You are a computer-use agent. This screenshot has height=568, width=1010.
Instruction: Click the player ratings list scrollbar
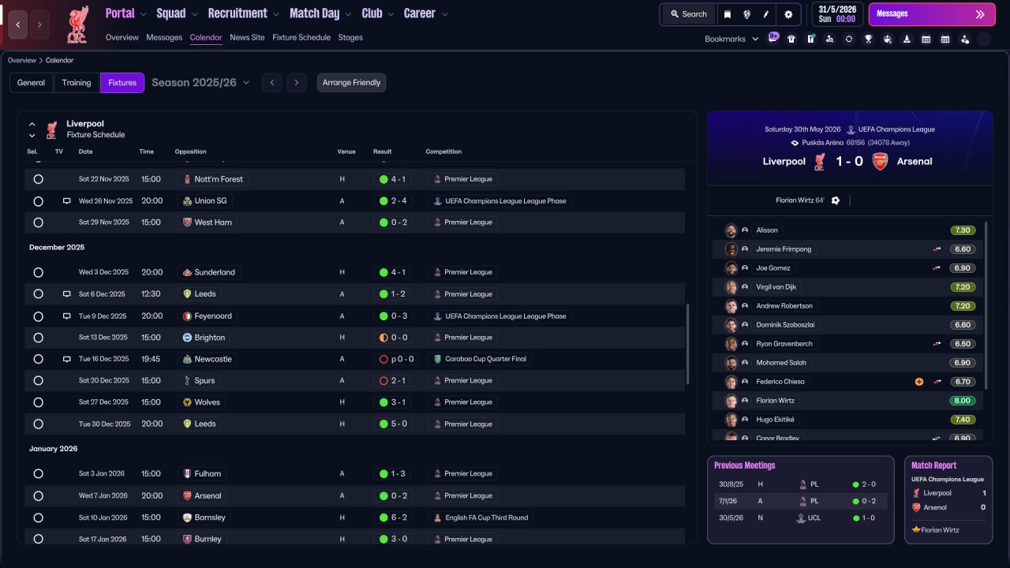[986, 305]
